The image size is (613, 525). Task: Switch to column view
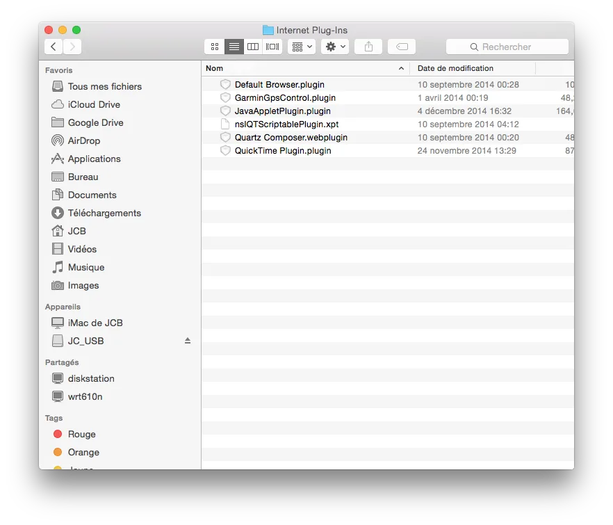tap(253, 47)
